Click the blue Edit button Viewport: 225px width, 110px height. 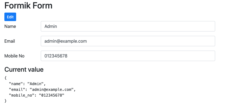pyautogui.click(x=10, y=17)
